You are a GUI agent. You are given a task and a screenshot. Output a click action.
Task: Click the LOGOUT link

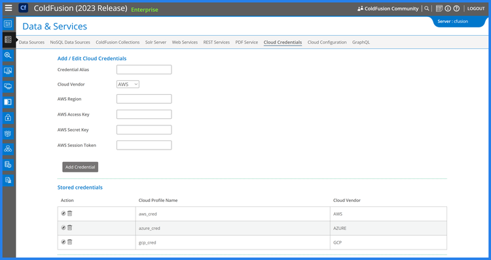coord(476,8)
